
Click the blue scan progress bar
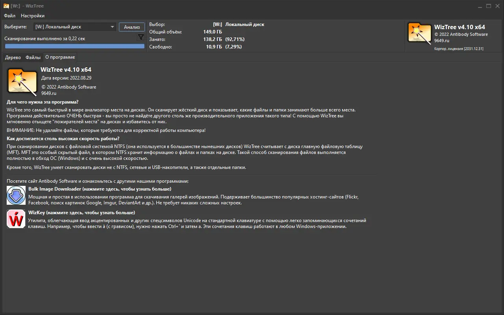pyautogui.click(x=75, y=46)
